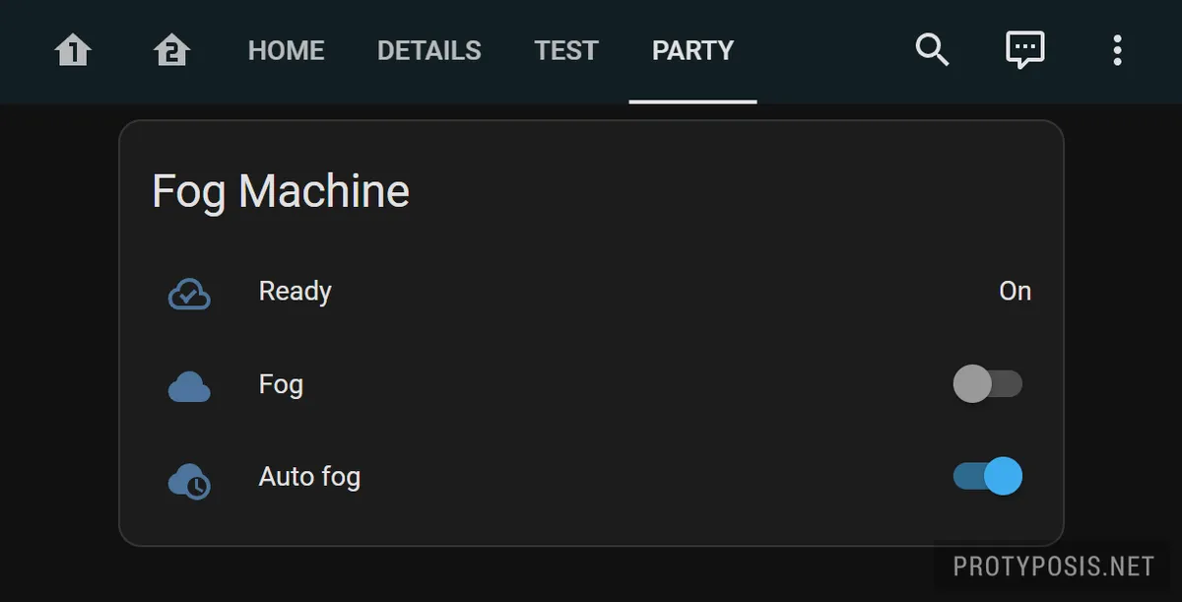Viewport: 1182px width, 602px height.
Task: Click the Fog entity name text
Action: pos(282,384)
